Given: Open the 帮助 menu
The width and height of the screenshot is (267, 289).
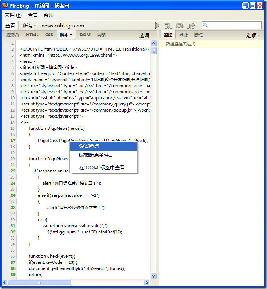Looking at the screenshot, I should point(49,15).
